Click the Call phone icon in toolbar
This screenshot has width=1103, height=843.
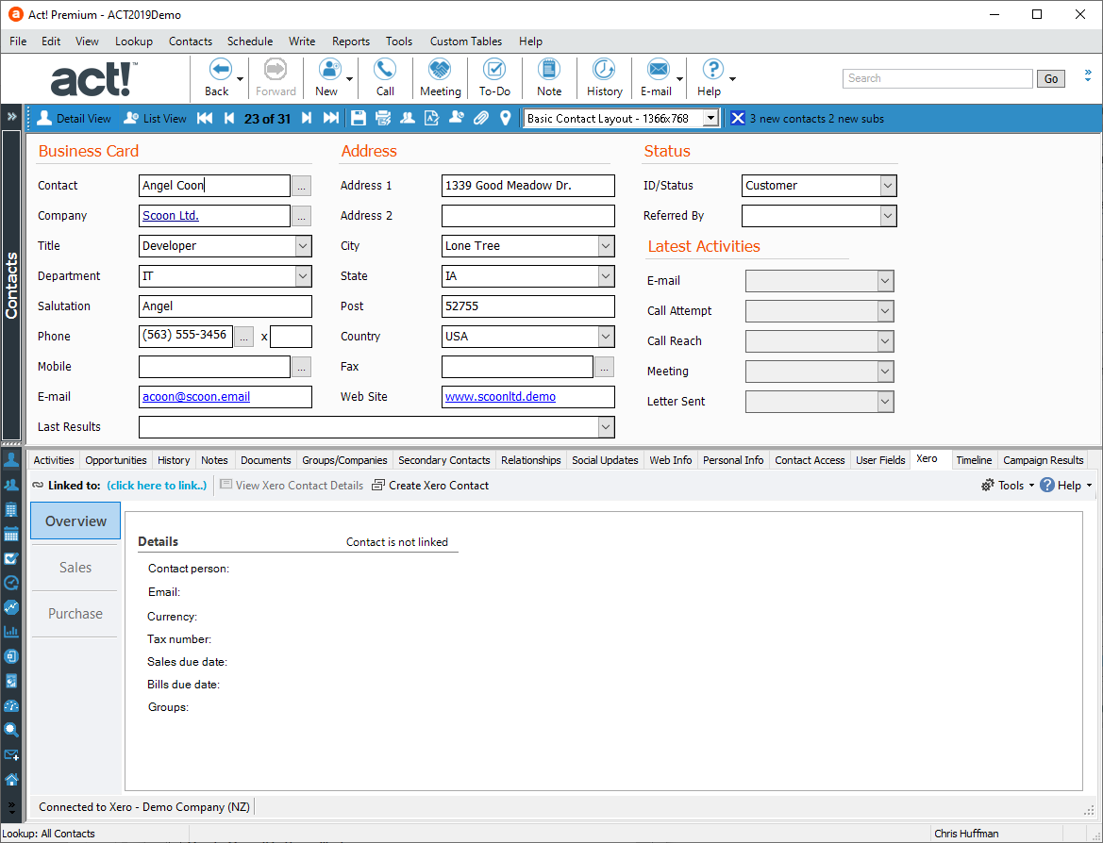click(385, 77)
